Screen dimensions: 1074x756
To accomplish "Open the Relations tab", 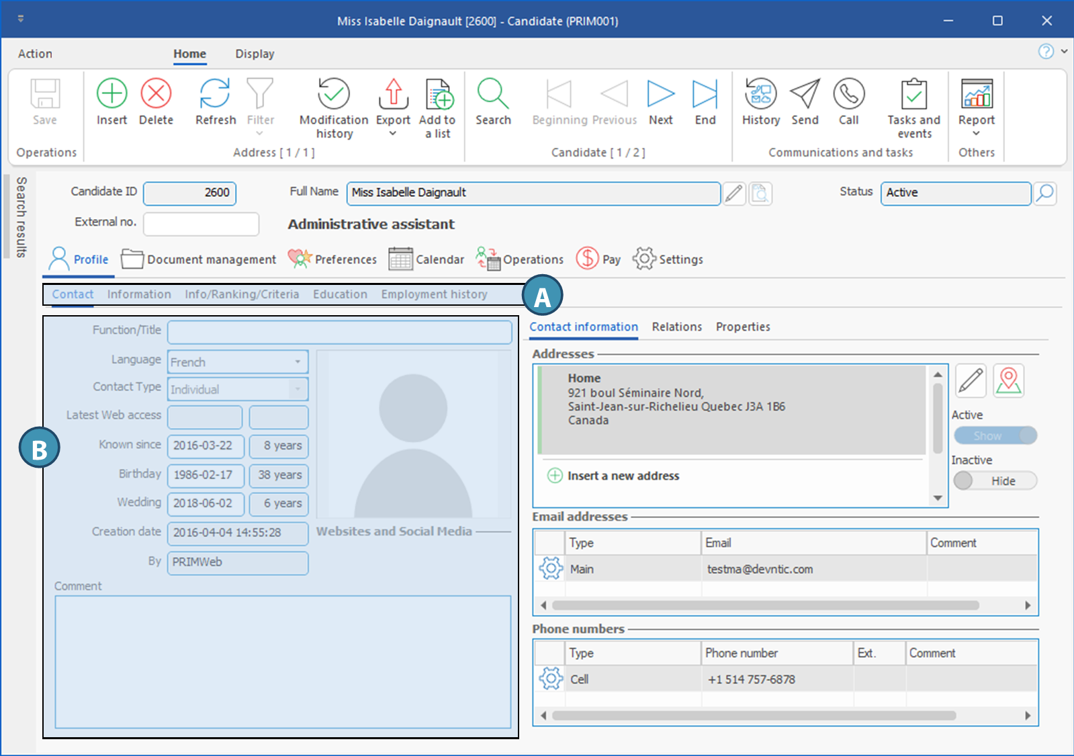I will (676, 327).
